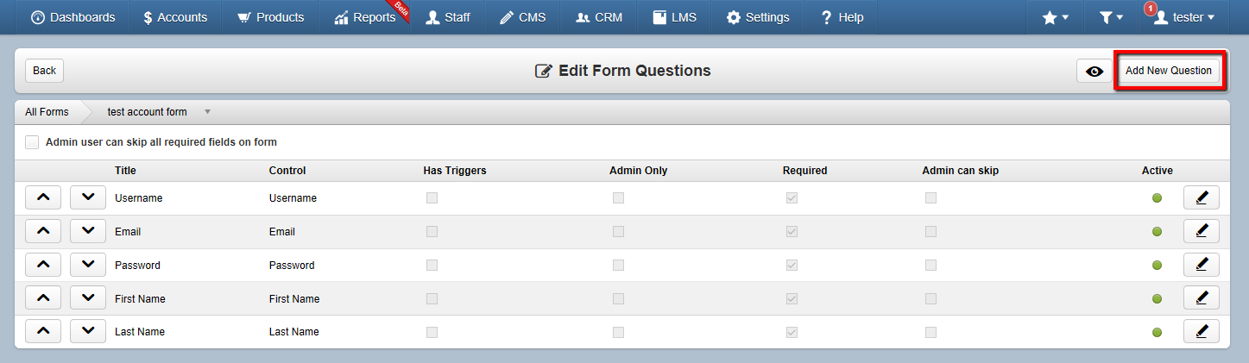Move the First Name question down
The width and height of the screenshot is (1249, 363).
click(x=88, y=298)
